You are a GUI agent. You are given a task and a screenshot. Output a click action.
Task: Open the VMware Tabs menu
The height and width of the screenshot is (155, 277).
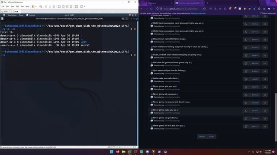[22, 6]
